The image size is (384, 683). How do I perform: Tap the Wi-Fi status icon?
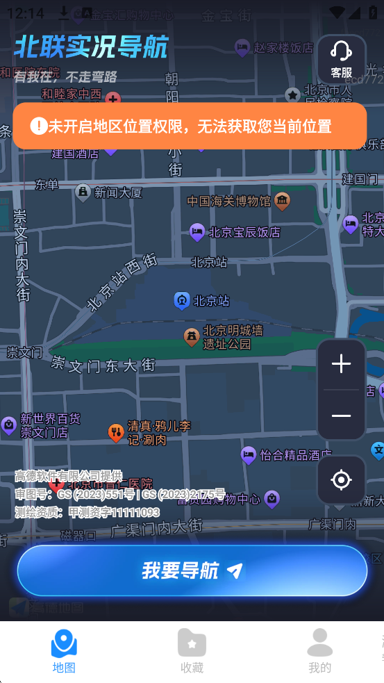click(337, 13)
